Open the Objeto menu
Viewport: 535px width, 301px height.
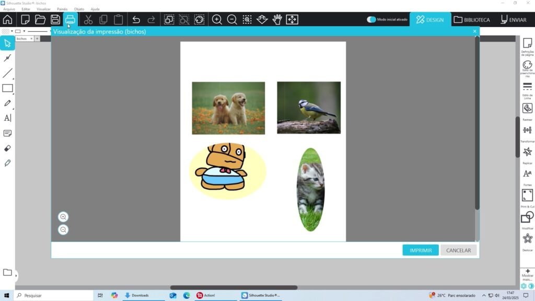(x=79, y=9)
